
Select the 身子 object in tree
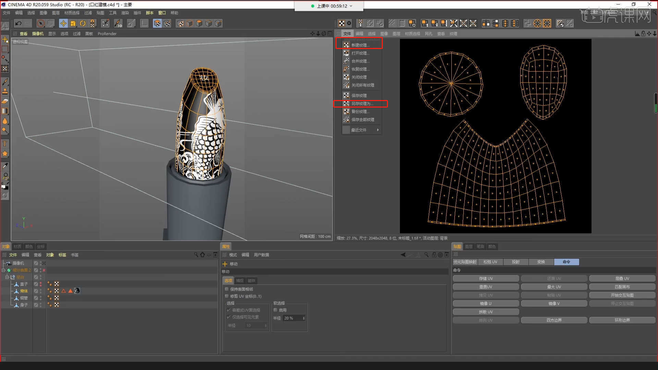(x=24, y=305)
